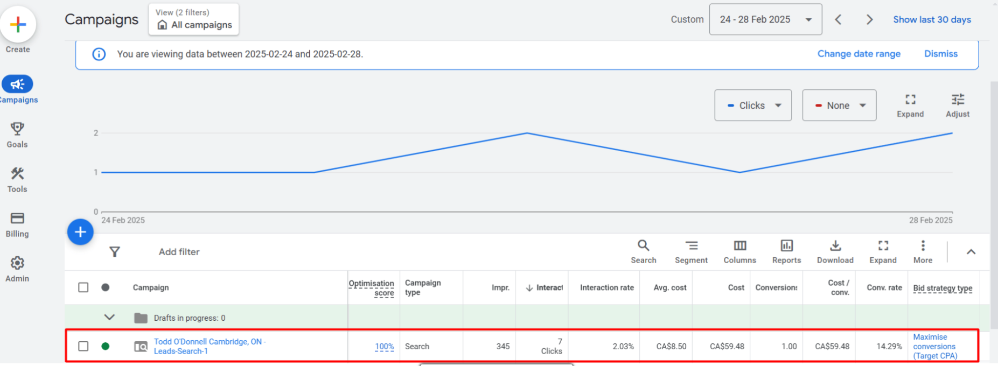The width and height of the screenshot is (998, 366).
Task: Open Goals from the sidebar
Action: [x=17, y=135]
